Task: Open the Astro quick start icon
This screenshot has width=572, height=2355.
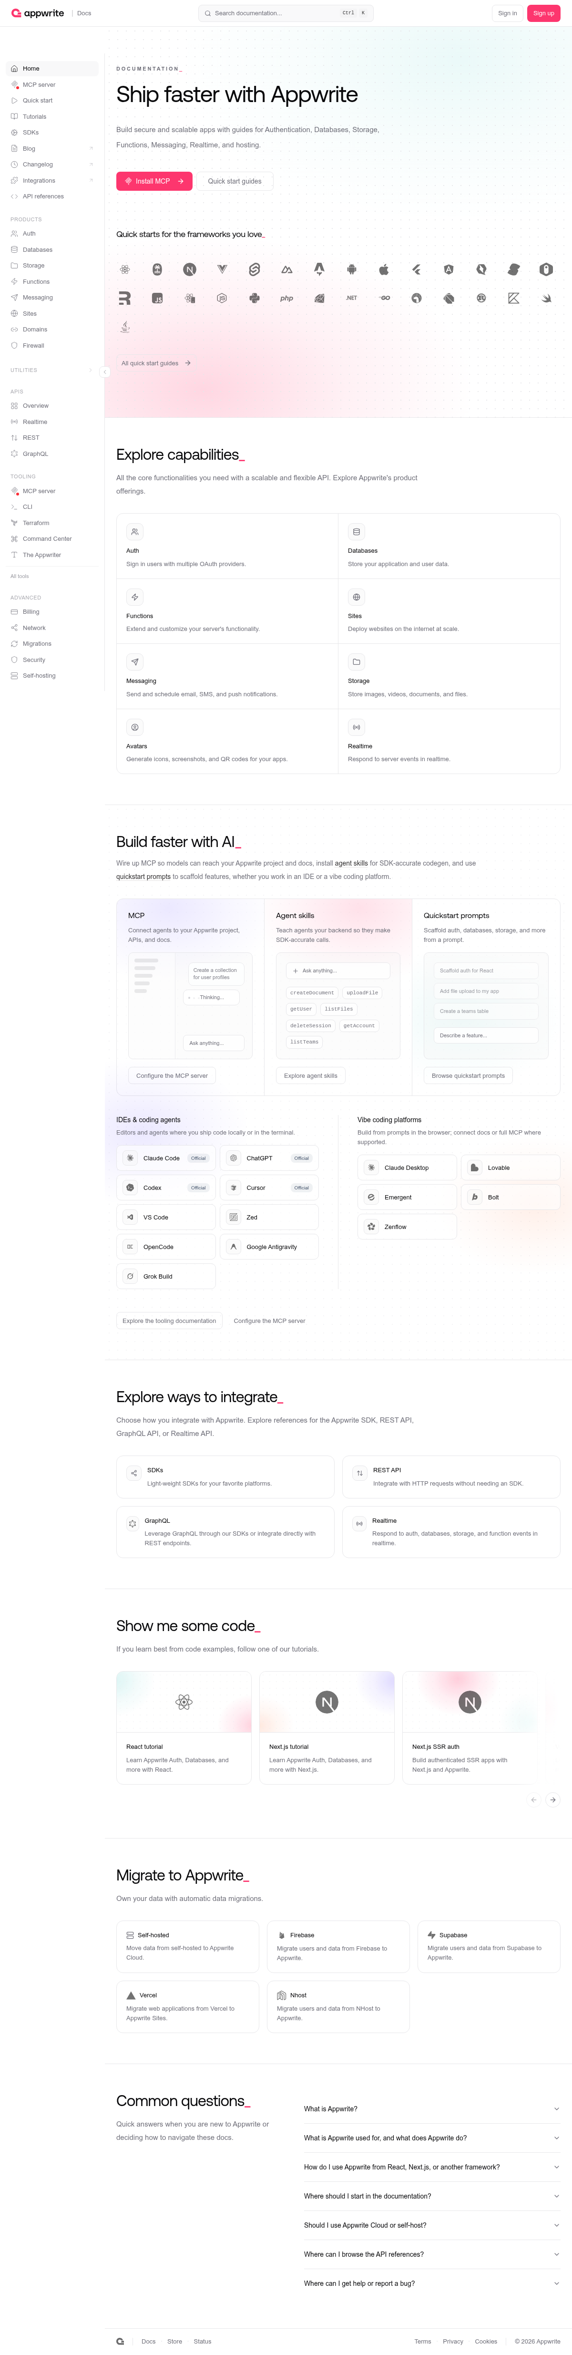Action: point(319,269)
